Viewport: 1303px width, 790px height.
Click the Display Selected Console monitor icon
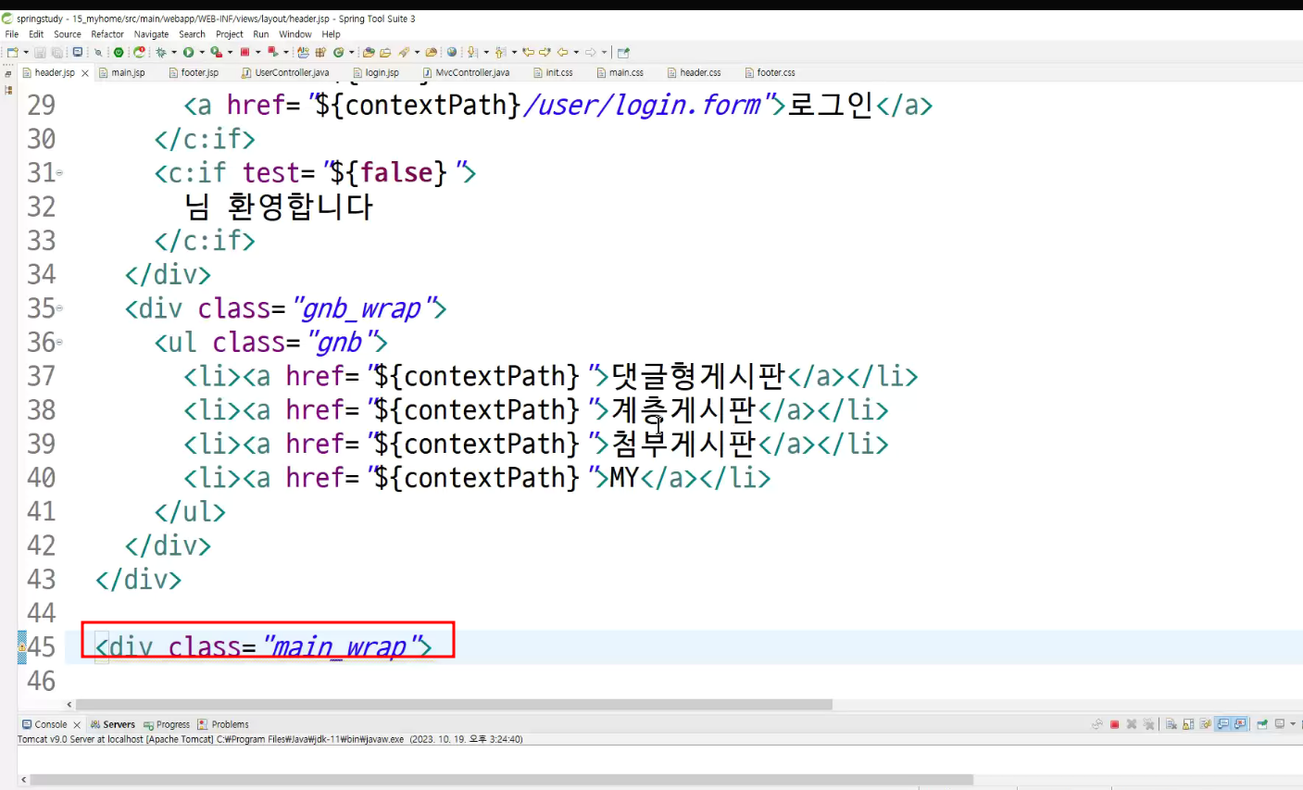[1280, 724]
